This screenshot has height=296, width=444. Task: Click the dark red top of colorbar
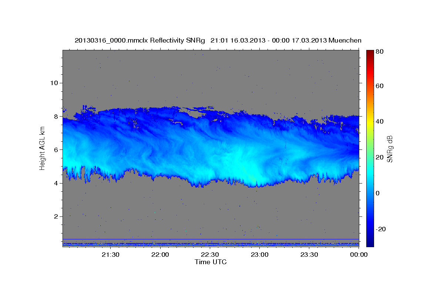370,53
